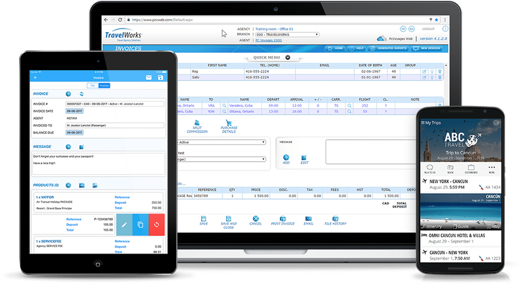Bookmark the page using the star icon

(436, 20)
